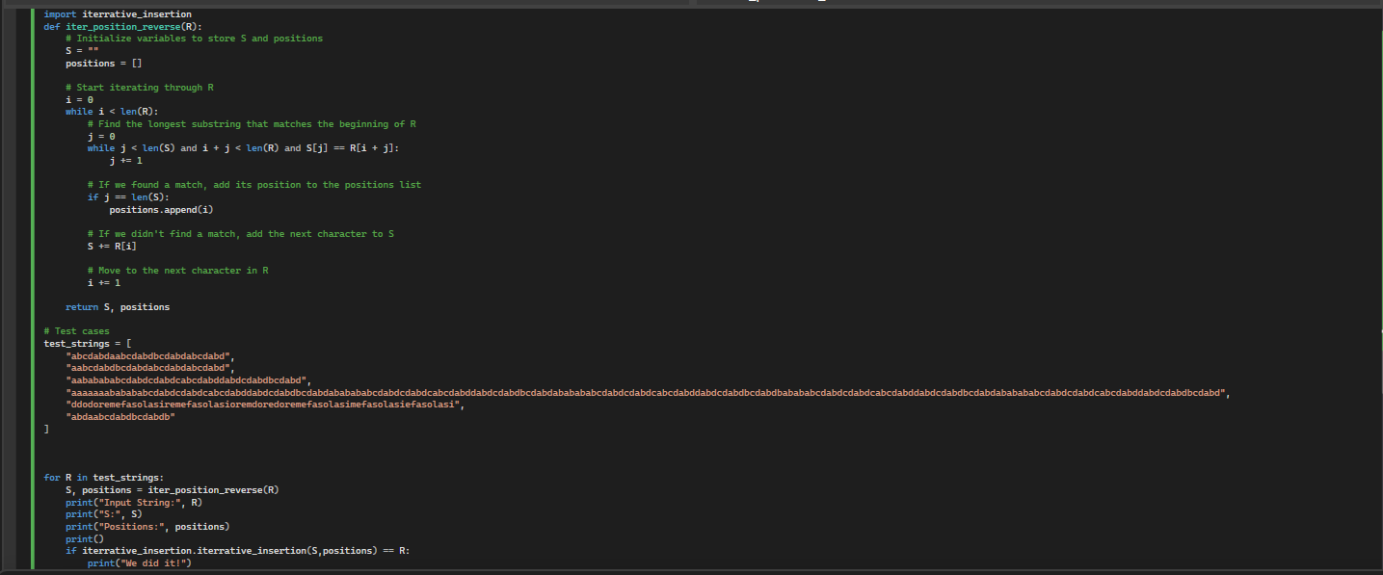1383x575 pixels.
Task: Click the while i < len(R): loop line
Action: click(x=106, y=111)
